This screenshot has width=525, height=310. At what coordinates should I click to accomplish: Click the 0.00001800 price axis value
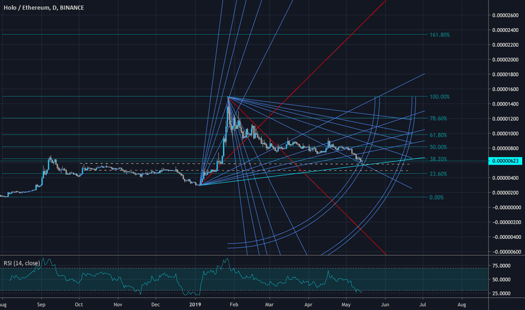click(x=505, y=74)
